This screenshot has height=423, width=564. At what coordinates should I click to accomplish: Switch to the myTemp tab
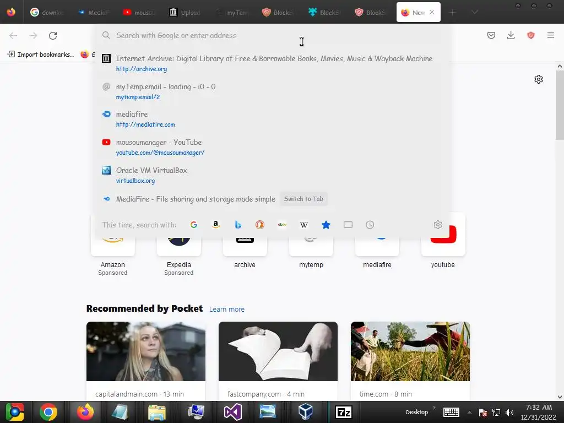tap(232, 13)
